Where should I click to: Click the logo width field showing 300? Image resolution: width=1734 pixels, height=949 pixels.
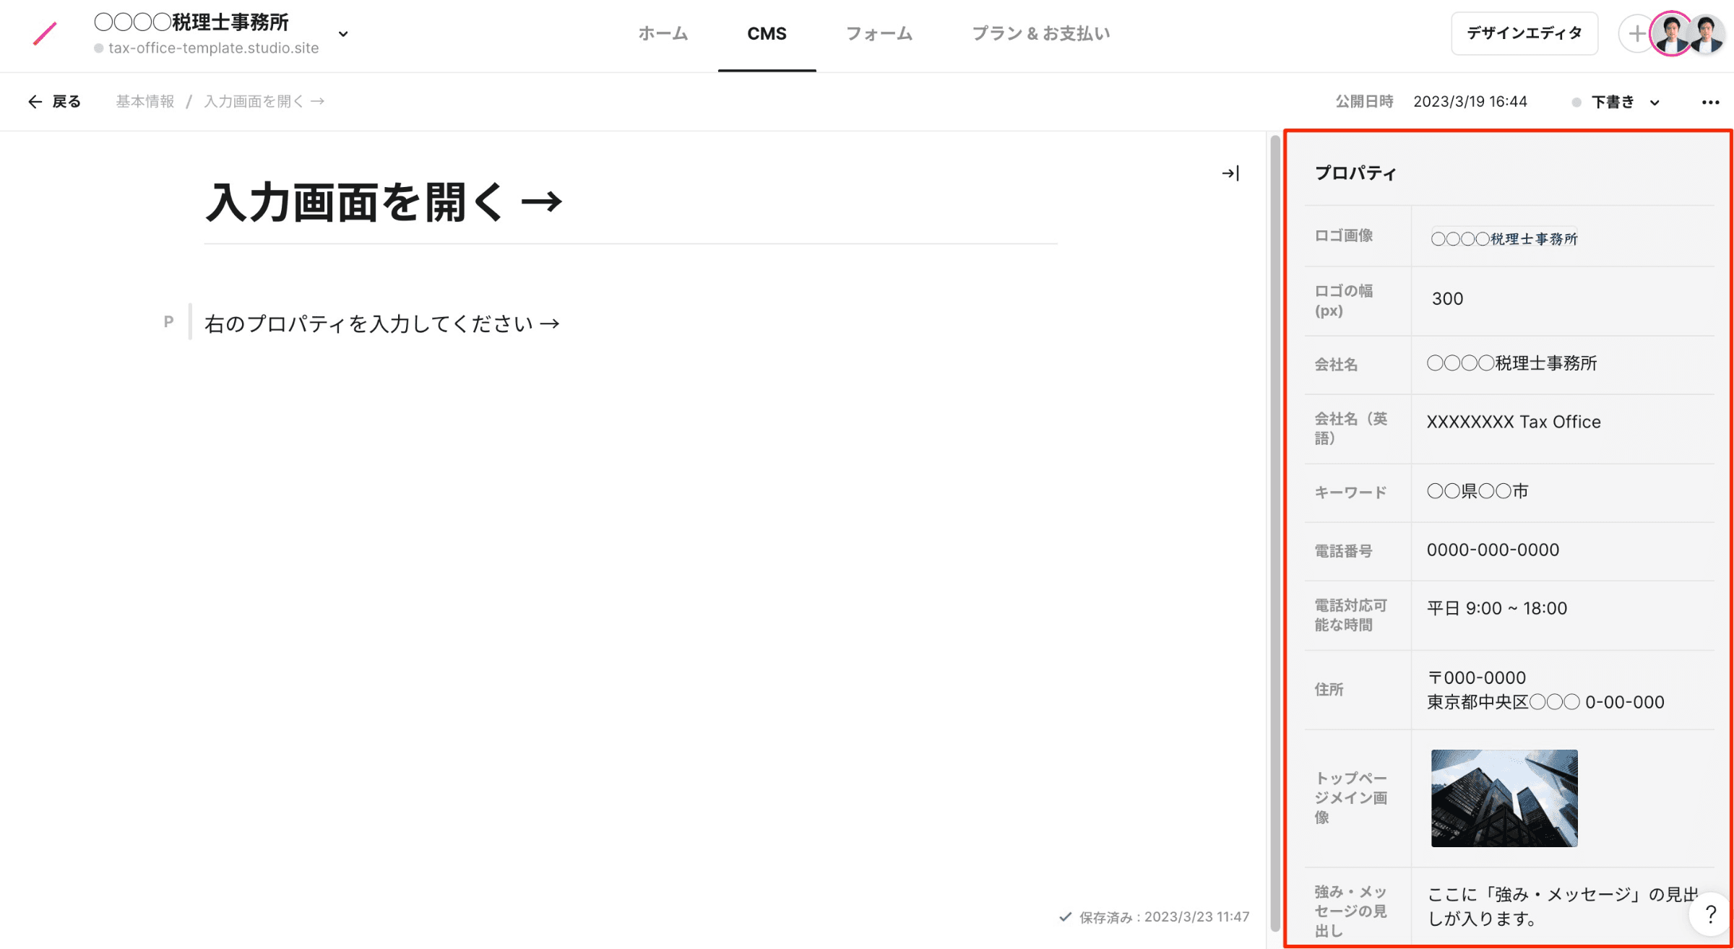click(1447, 299)
